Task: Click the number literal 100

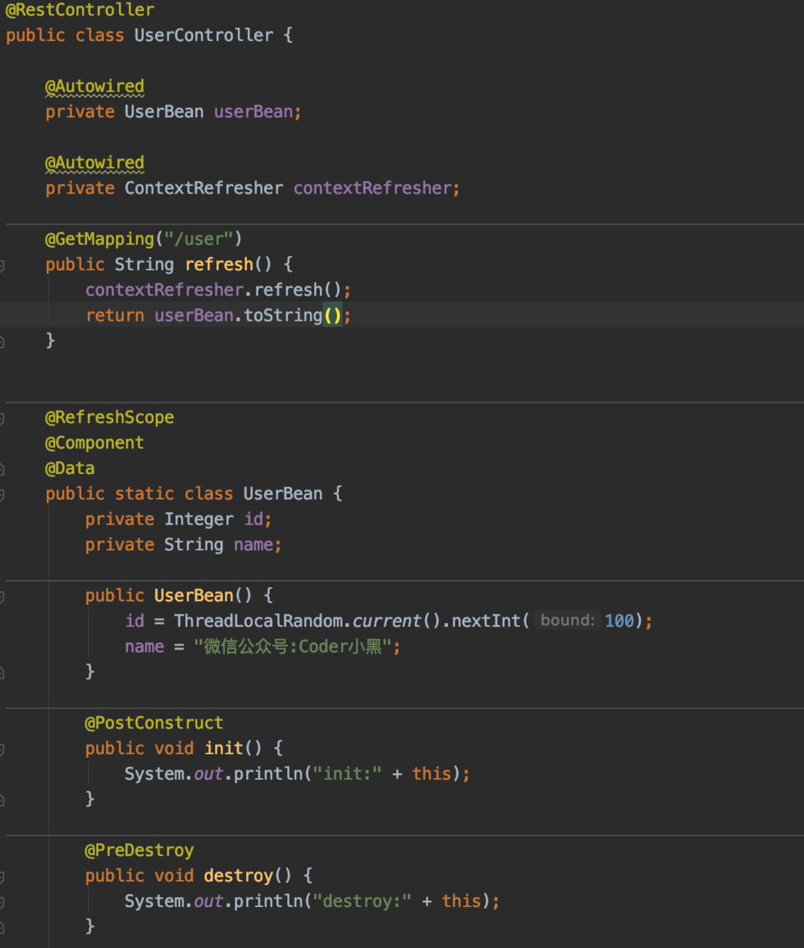Action: (x=620, y=621)
